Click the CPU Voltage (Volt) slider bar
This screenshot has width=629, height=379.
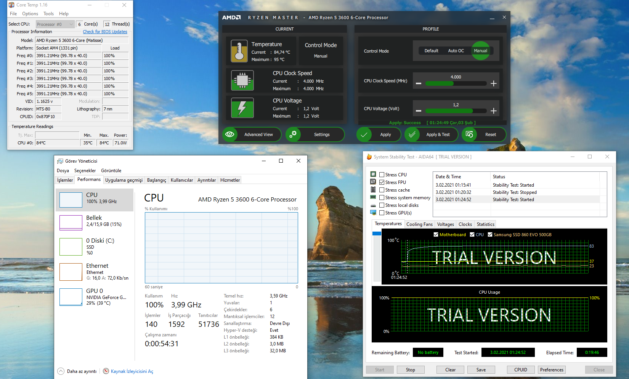click(456, 111)
